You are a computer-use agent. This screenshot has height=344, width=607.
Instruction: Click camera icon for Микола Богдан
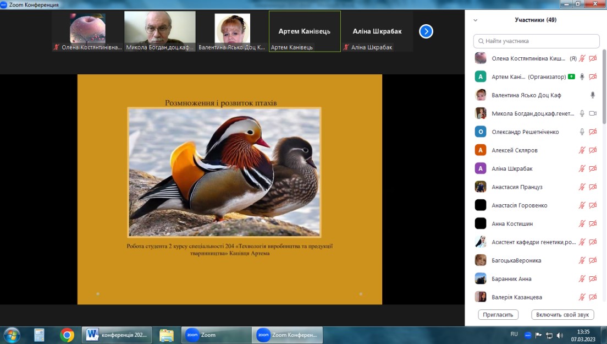pyautogui.click(x=593, y=113)
